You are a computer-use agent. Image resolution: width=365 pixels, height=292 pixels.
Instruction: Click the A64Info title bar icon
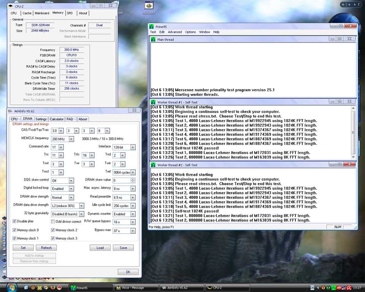(x=11, y=111)
